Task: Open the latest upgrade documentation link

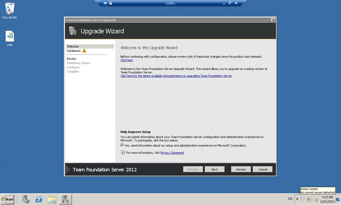Action: (x=176, y=76)
